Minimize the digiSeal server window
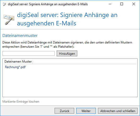Screen dimensions: 140x116 [110, 4]
